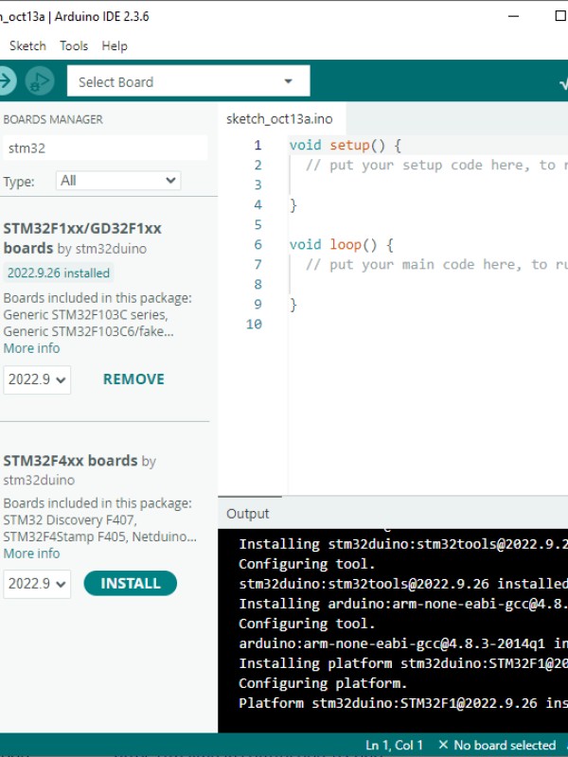The image size is (568, 757).
Task: Click the boards search field containing stm32
Action: [104, 148]
